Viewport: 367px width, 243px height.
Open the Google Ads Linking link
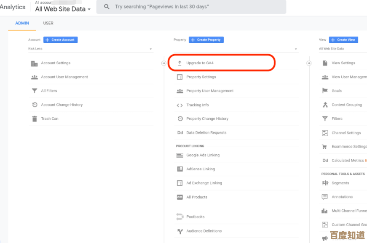coord(203,155)
